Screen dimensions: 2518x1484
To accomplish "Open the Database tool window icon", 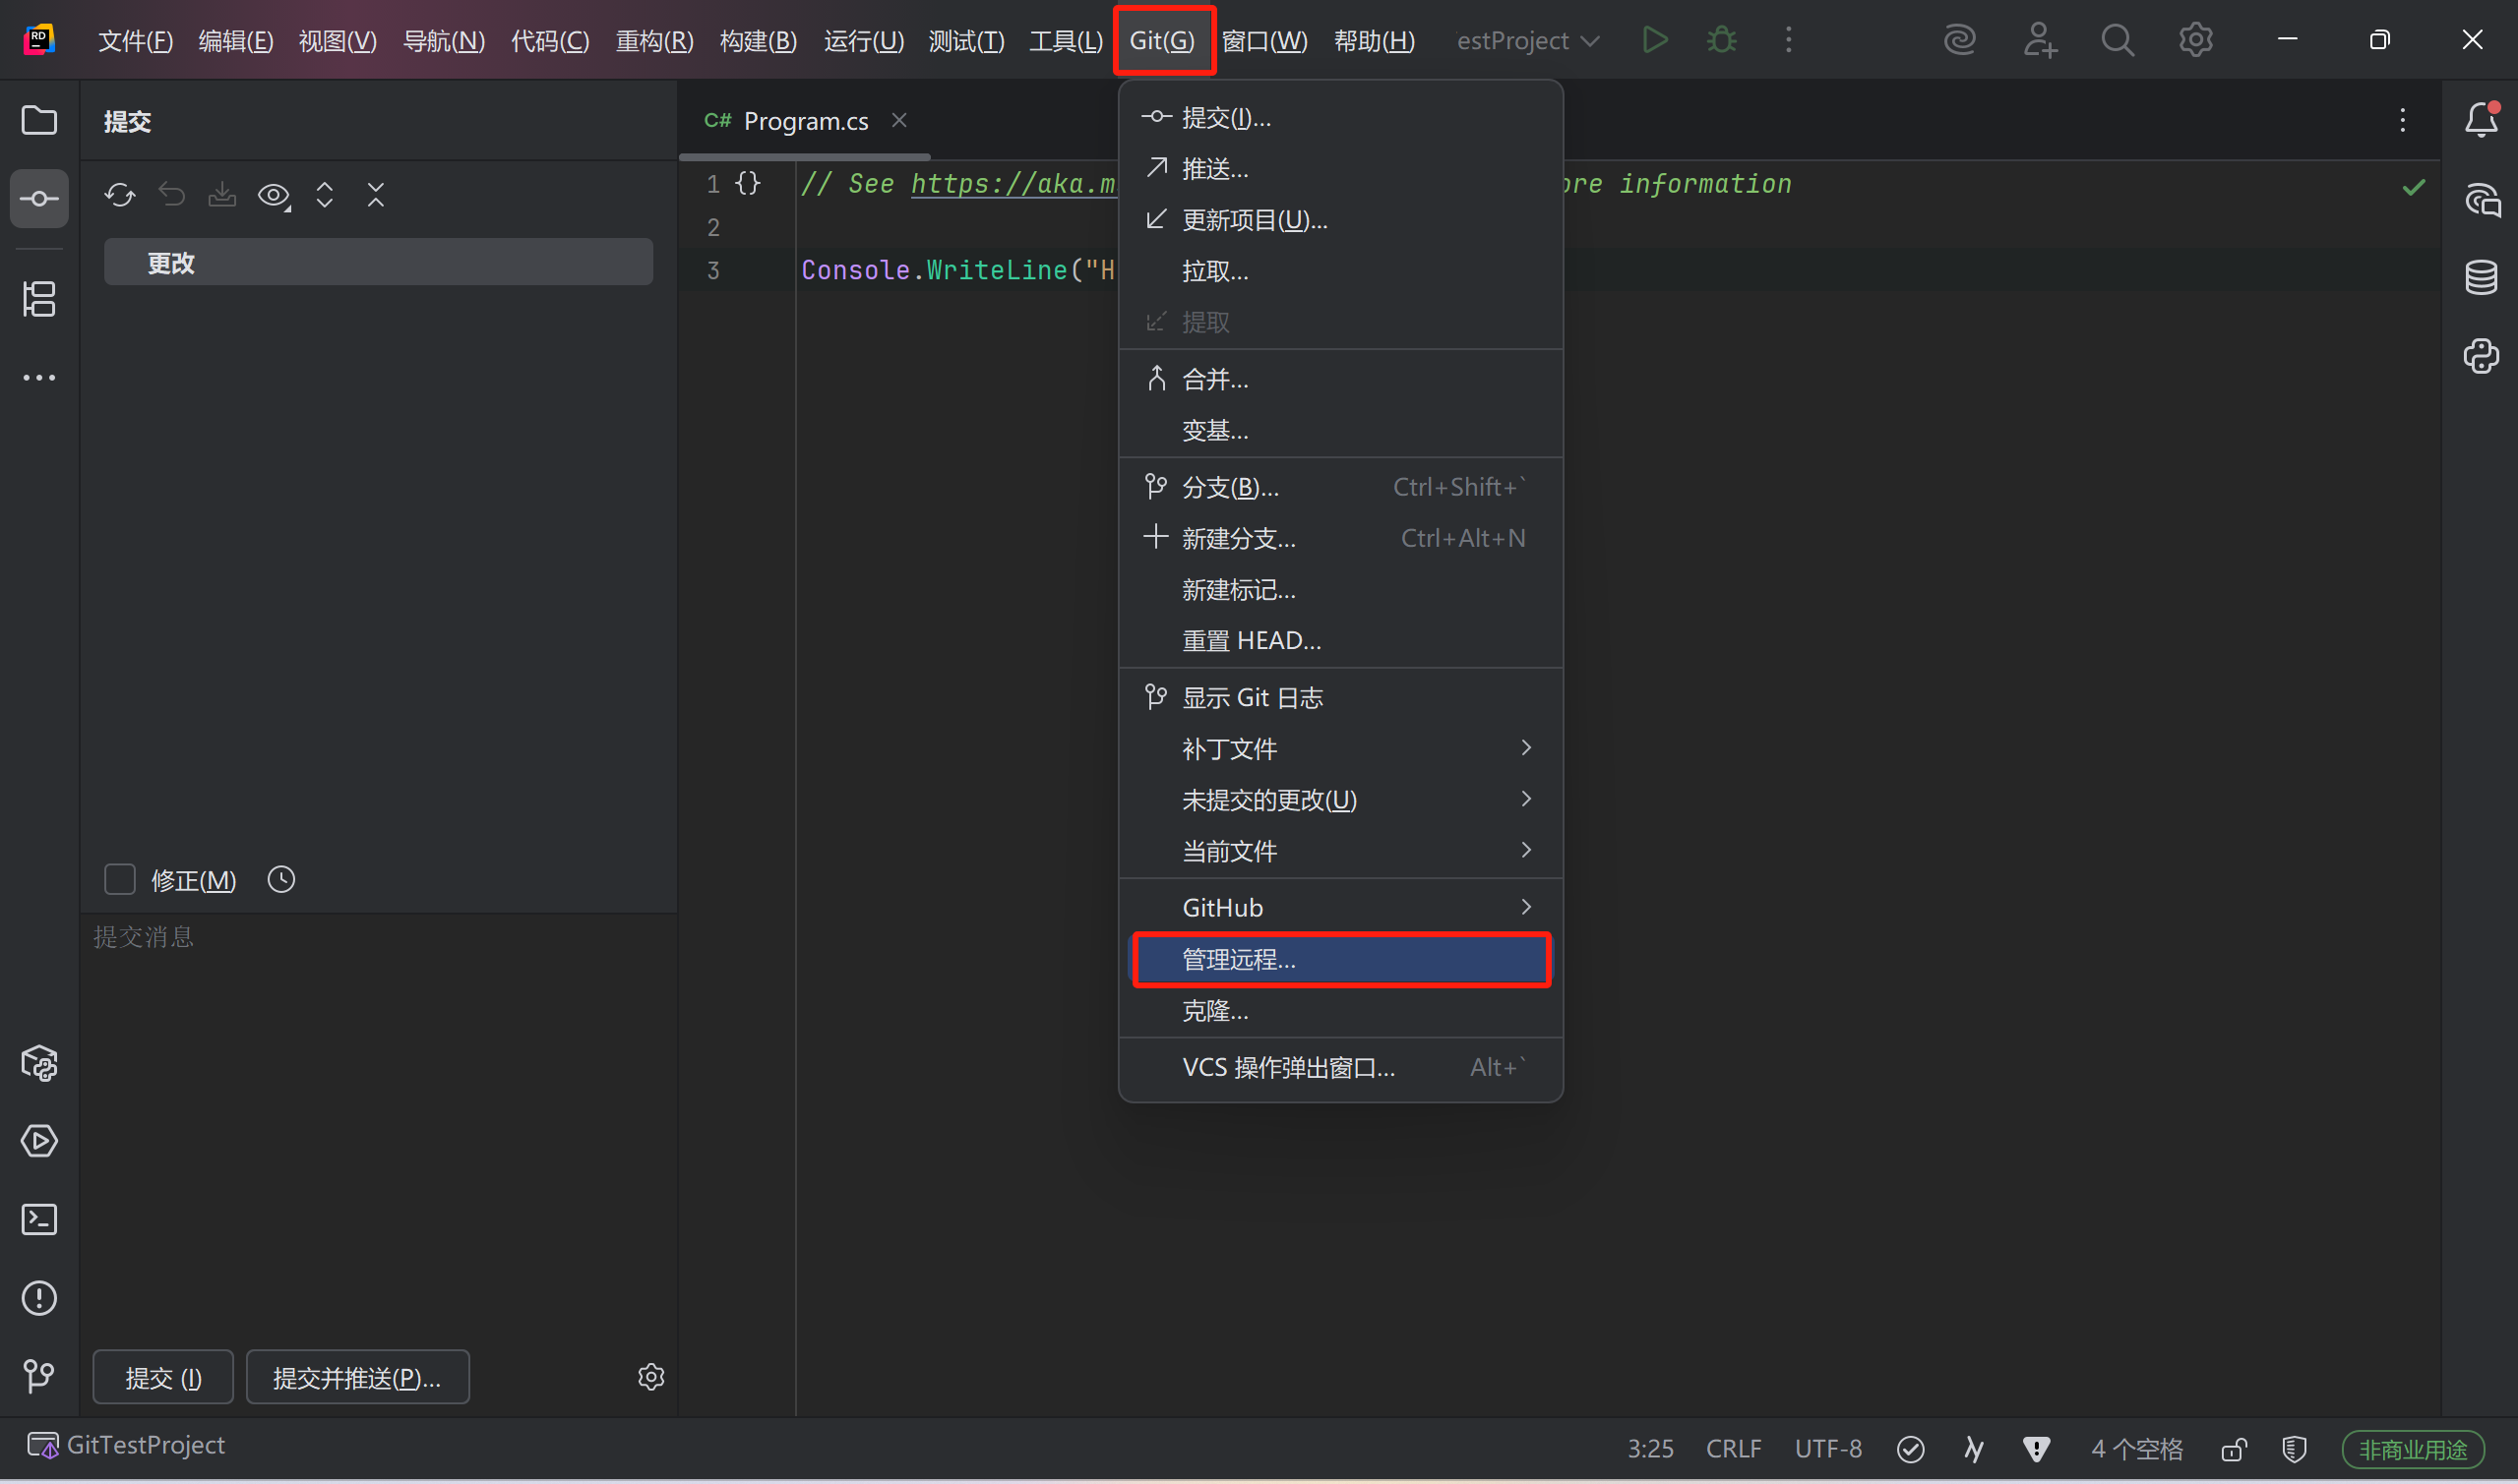I will (2481, 277).
